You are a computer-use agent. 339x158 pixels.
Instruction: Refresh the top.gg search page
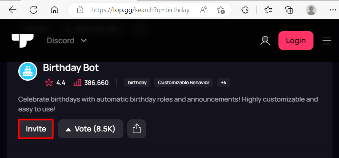click(34, 10)
